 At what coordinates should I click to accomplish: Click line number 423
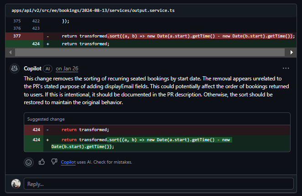pos(36,28)
